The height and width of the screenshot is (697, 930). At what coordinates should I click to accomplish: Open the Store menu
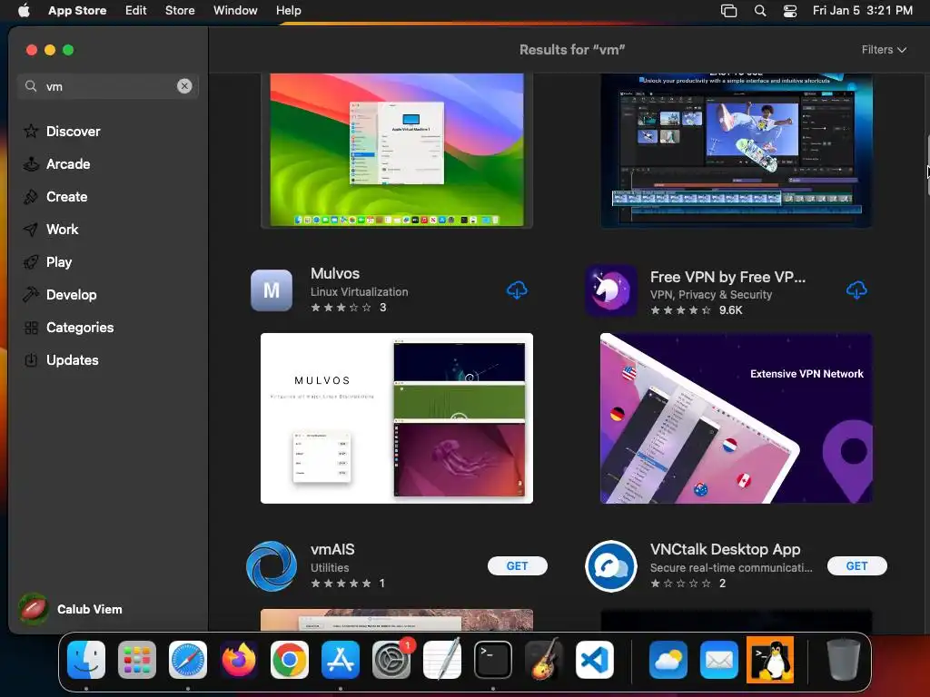coord(180,10)
